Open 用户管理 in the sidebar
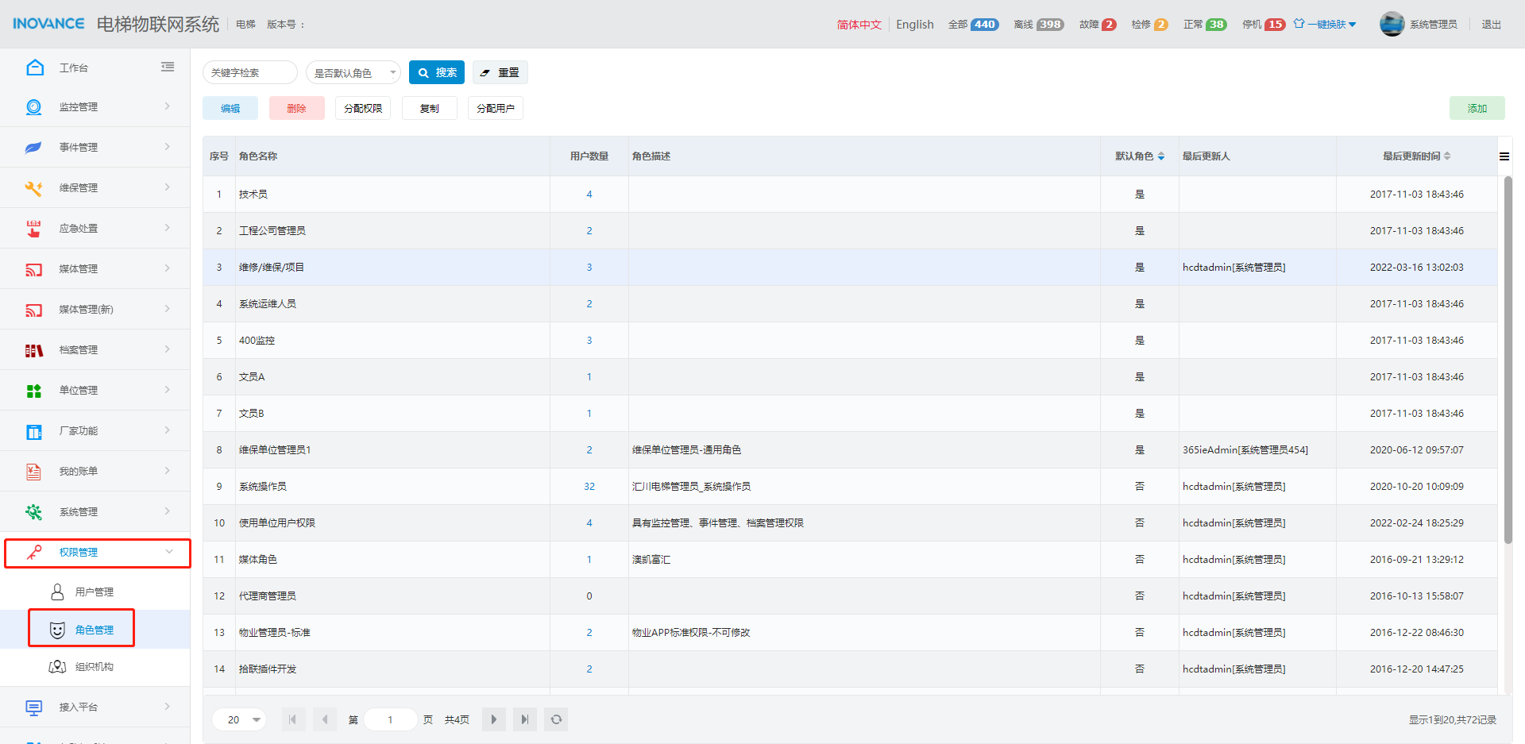 [x=94, y=592]
